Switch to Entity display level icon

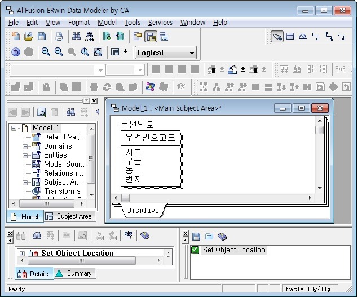[138, 37]
